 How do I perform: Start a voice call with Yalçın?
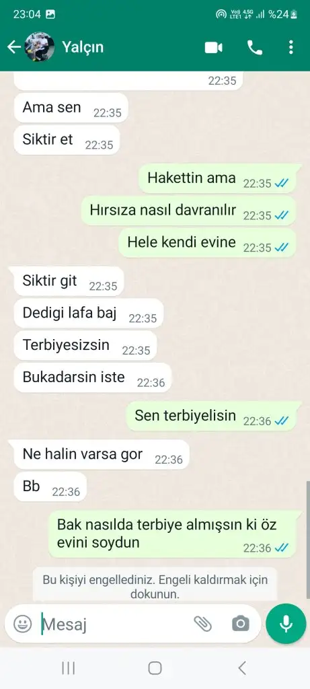(255, 48)
